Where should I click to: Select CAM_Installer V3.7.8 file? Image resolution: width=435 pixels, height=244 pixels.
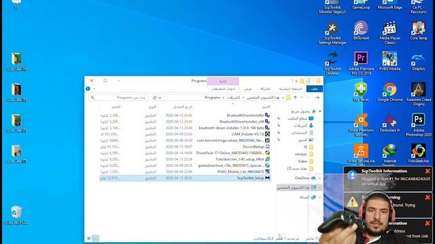[x=185, y=134]
